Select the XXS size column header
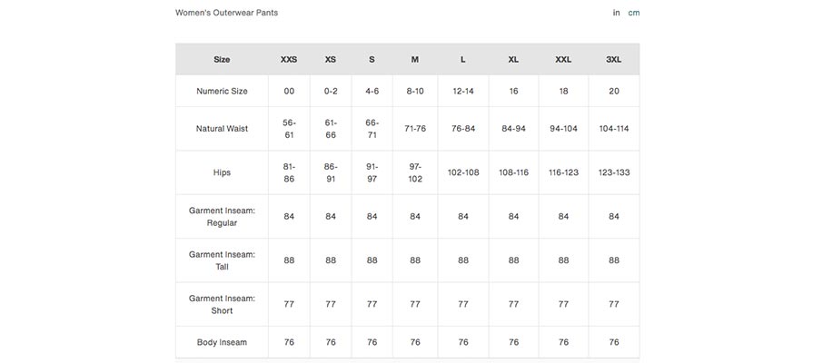813x363 pixels. click(x=289, y=60)
